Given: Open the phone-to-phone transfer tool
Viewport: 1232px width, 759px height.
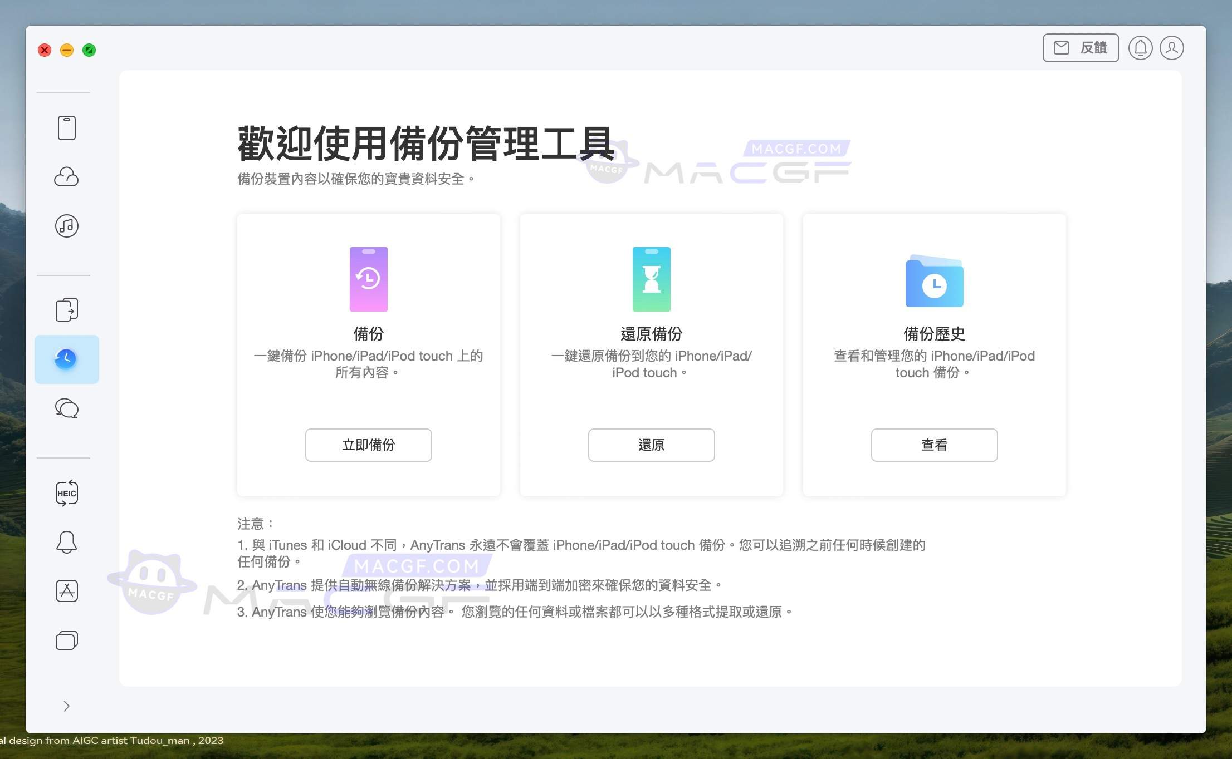Looking at the screenshot, I should tap(66, 310).
